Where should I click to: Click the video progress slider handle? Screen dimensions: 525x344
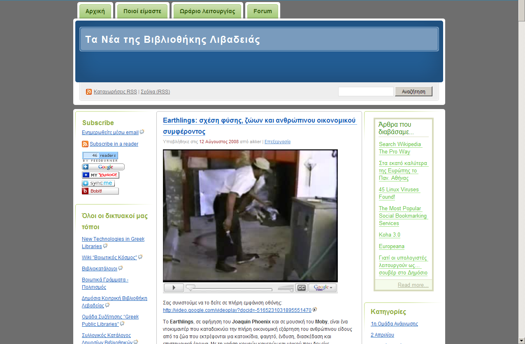click(x=190, y=287)
